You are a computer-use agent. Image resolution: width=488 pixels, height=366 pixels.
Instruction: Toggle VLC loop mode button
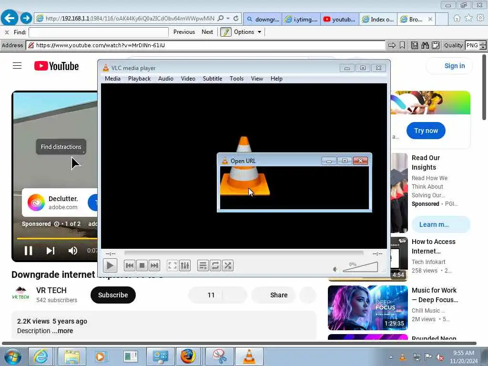click(215, 265)
